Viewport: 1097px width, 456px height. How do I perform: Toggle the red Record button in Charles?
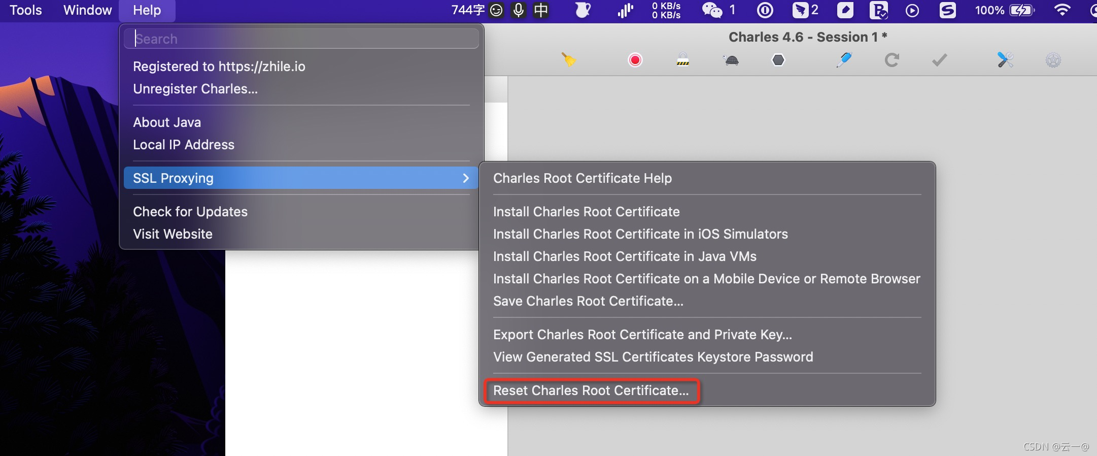pos(635,60)
